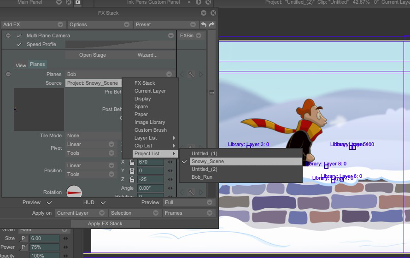
Task: Click the mini-slider arrows beside Power value
Action: (x=65, y=247)
